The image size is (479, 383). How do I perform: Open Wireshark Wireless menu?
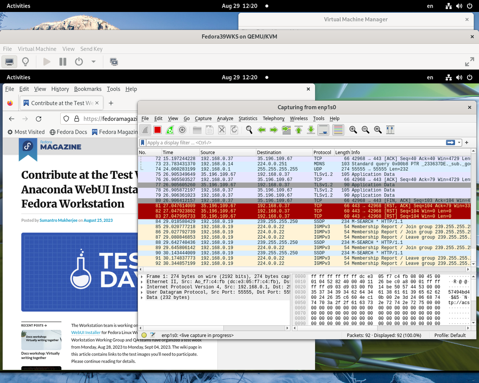coord(299,118)
